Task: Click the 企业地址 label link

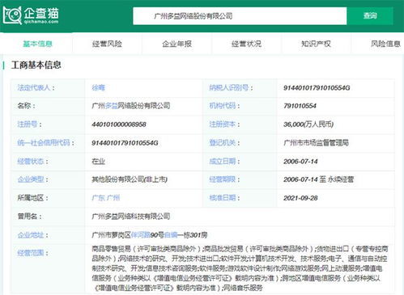Action: (31, 235)
